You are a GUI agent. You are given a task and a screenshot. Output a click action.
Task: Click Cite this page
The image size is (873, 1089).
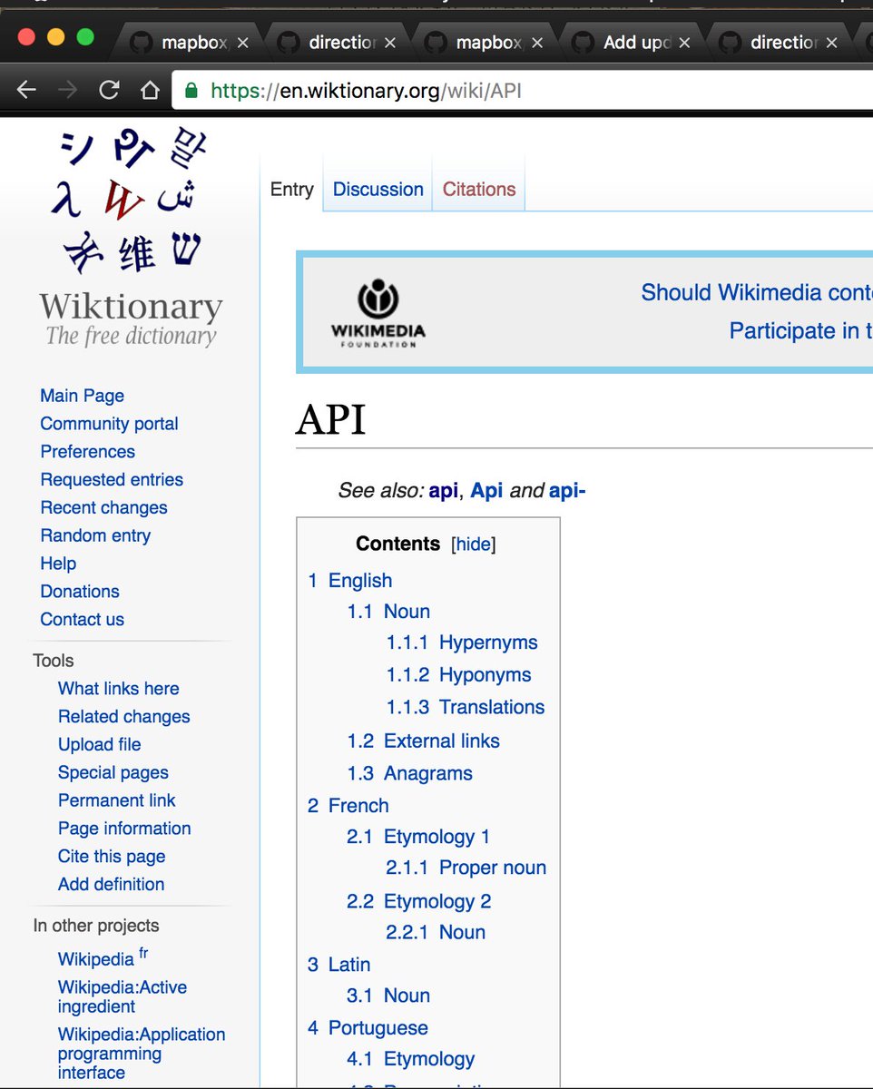coord(112,857)
